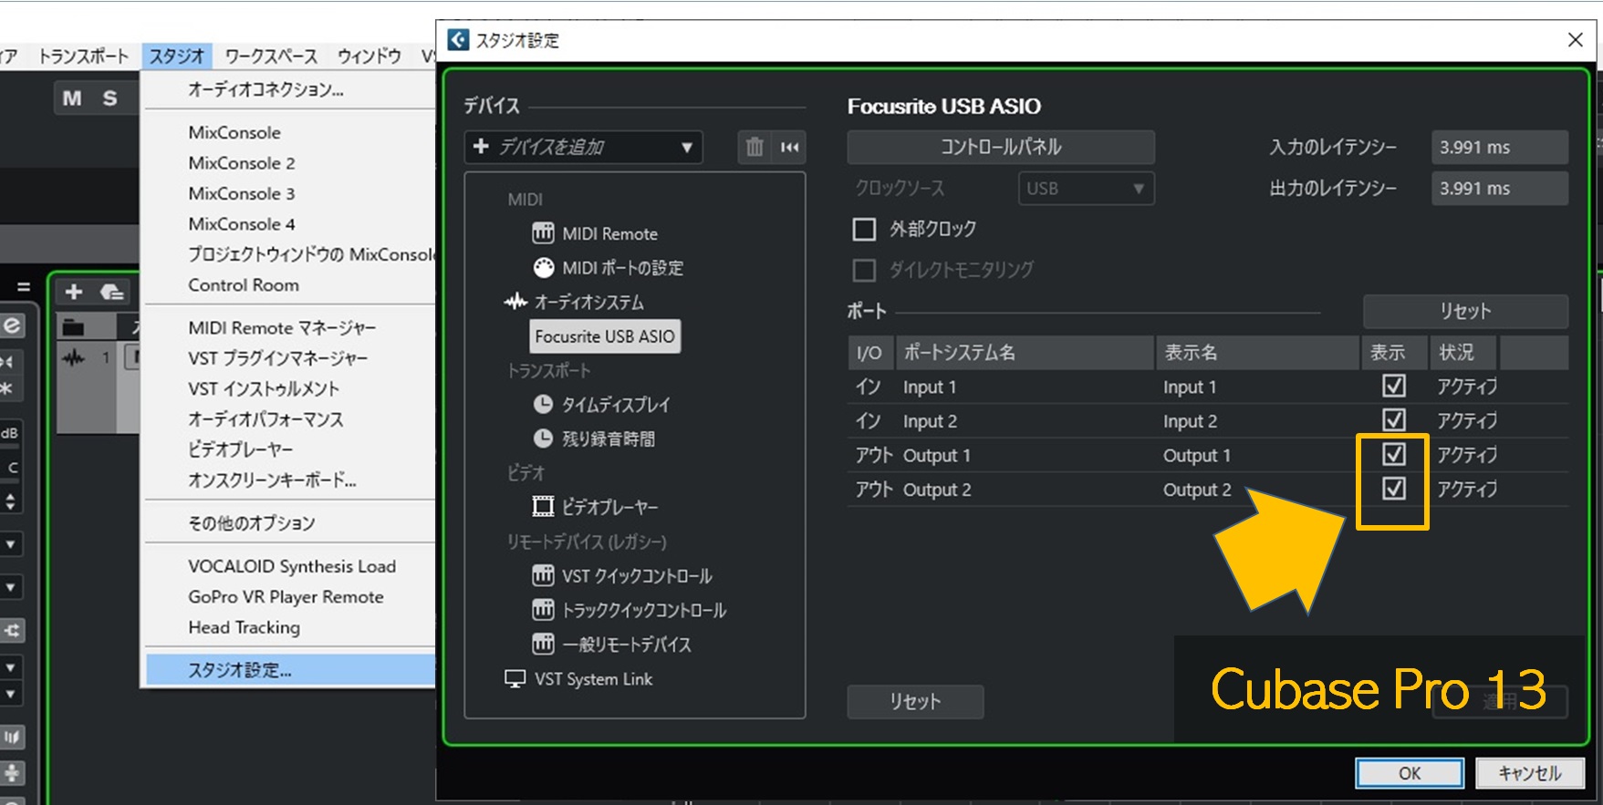
Task: Click bottom リセット button
Action: tap(915, 702)
